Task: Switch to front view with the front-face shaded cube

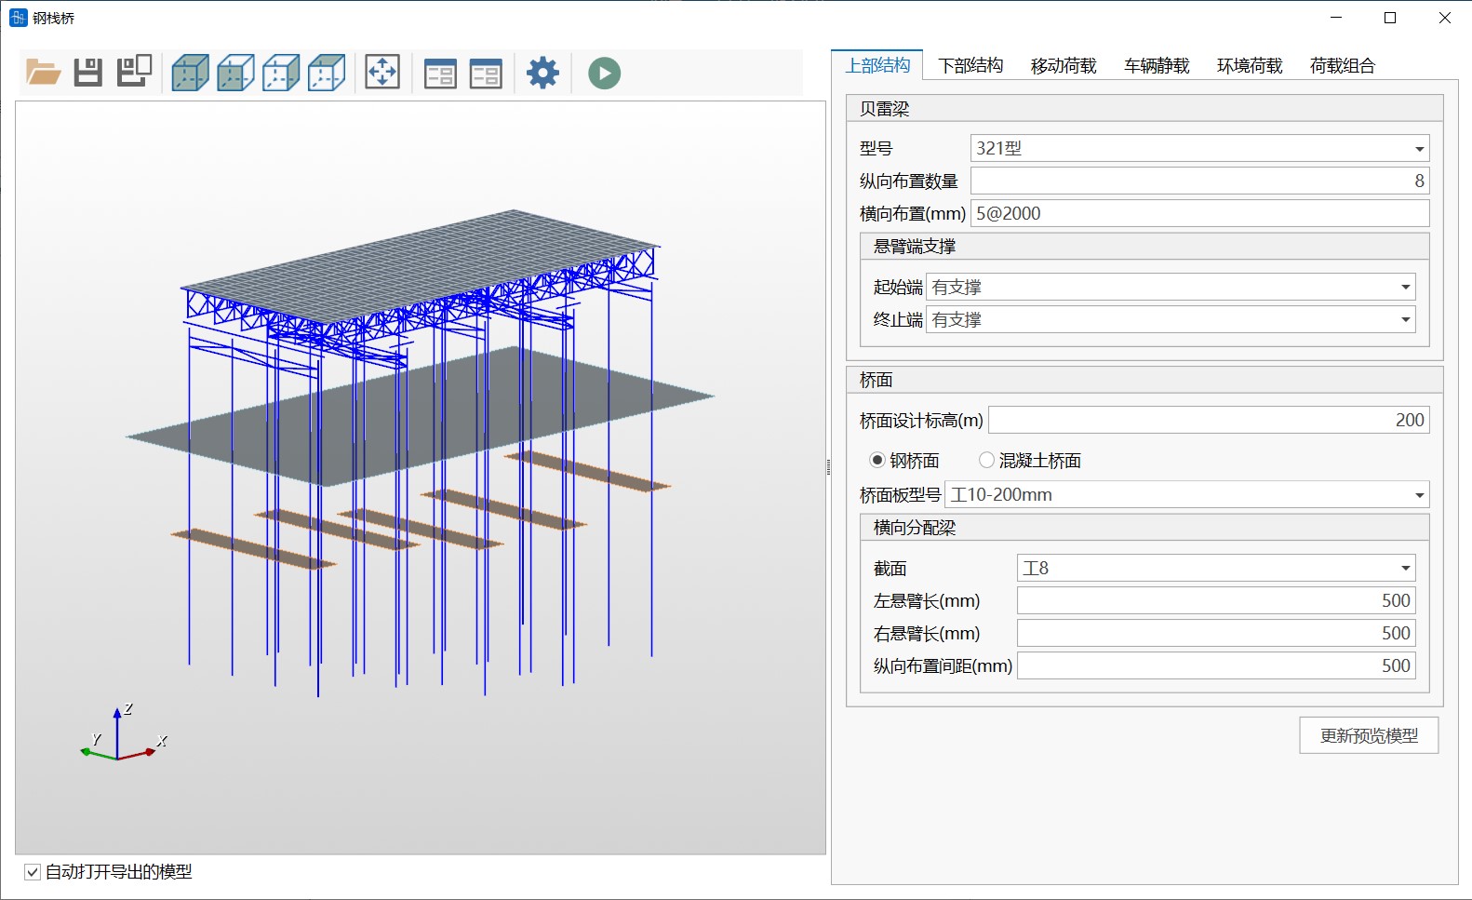Action: 235,73
